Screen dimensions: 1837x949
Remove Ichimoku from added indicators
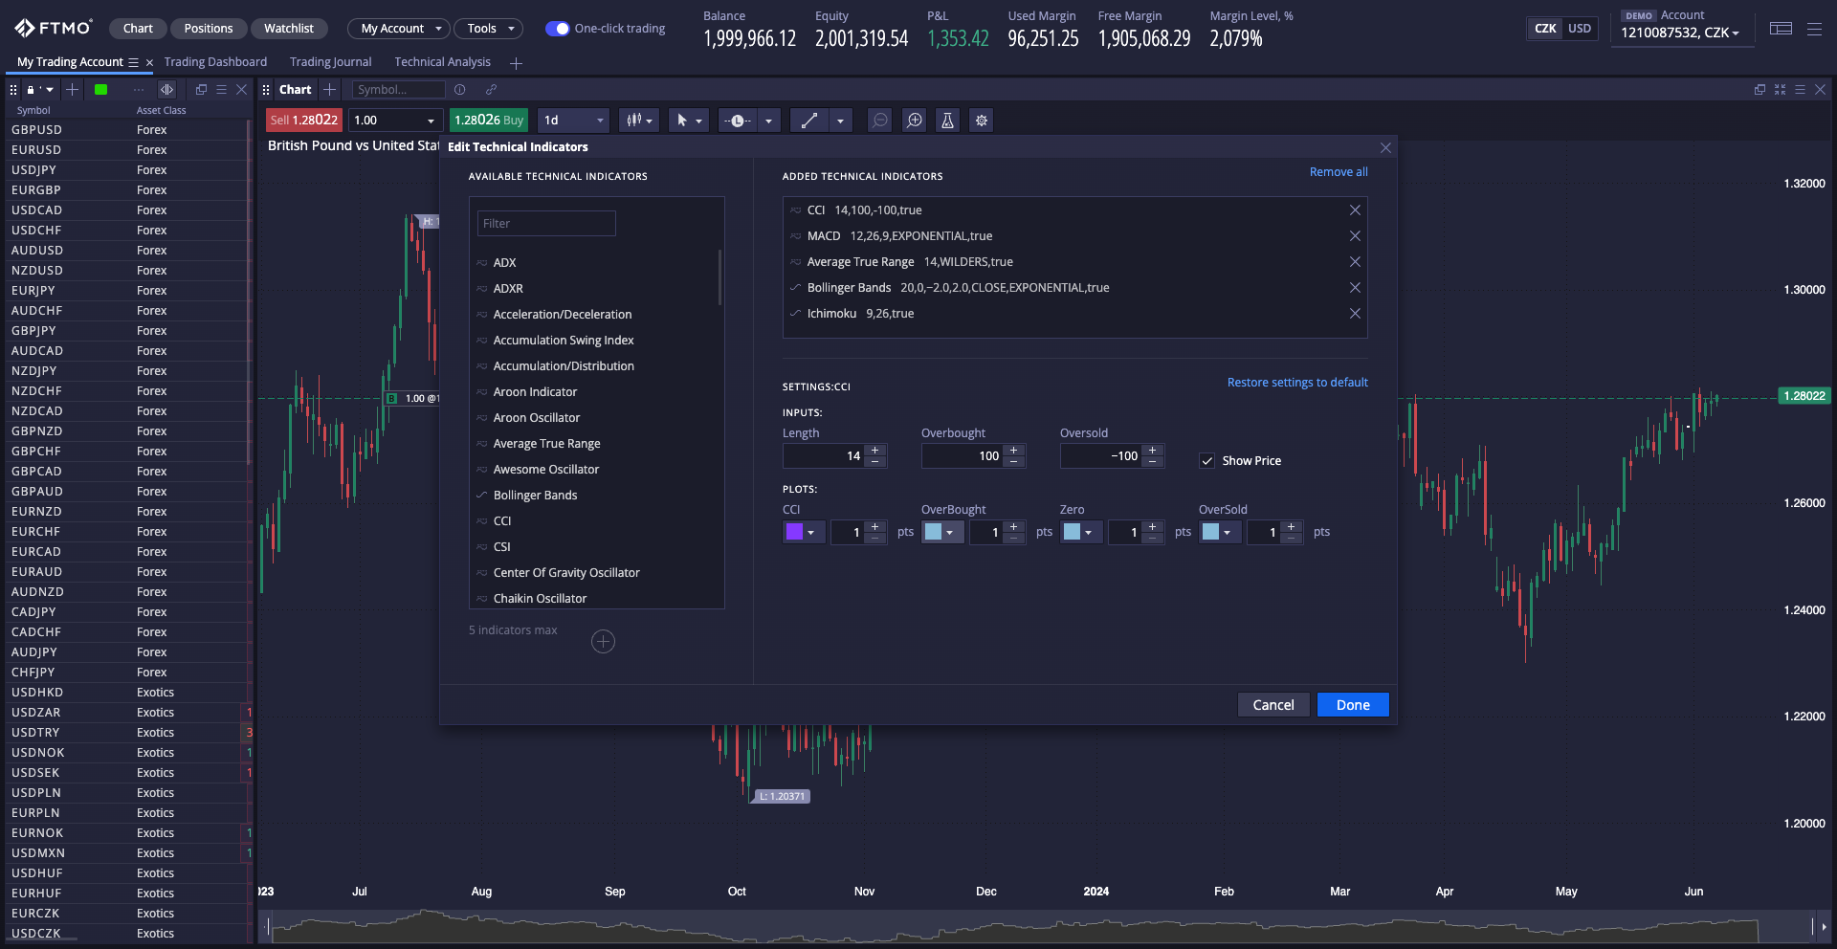[x=1355, y=314]
